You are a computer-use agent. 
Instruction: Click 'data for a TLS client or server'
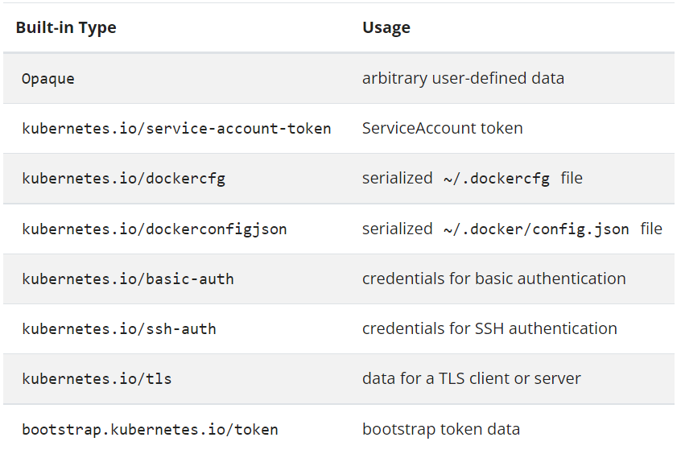pyautogui.click(x=471, y=378)
